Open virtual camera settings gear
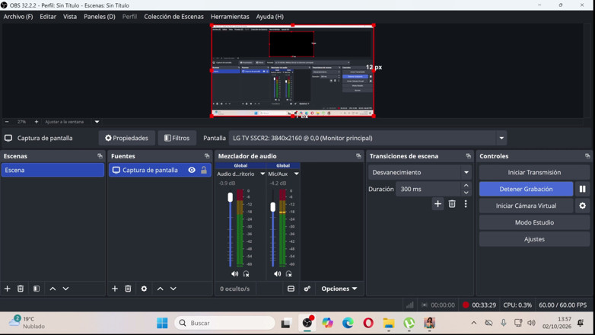 (x=583, y=206)
